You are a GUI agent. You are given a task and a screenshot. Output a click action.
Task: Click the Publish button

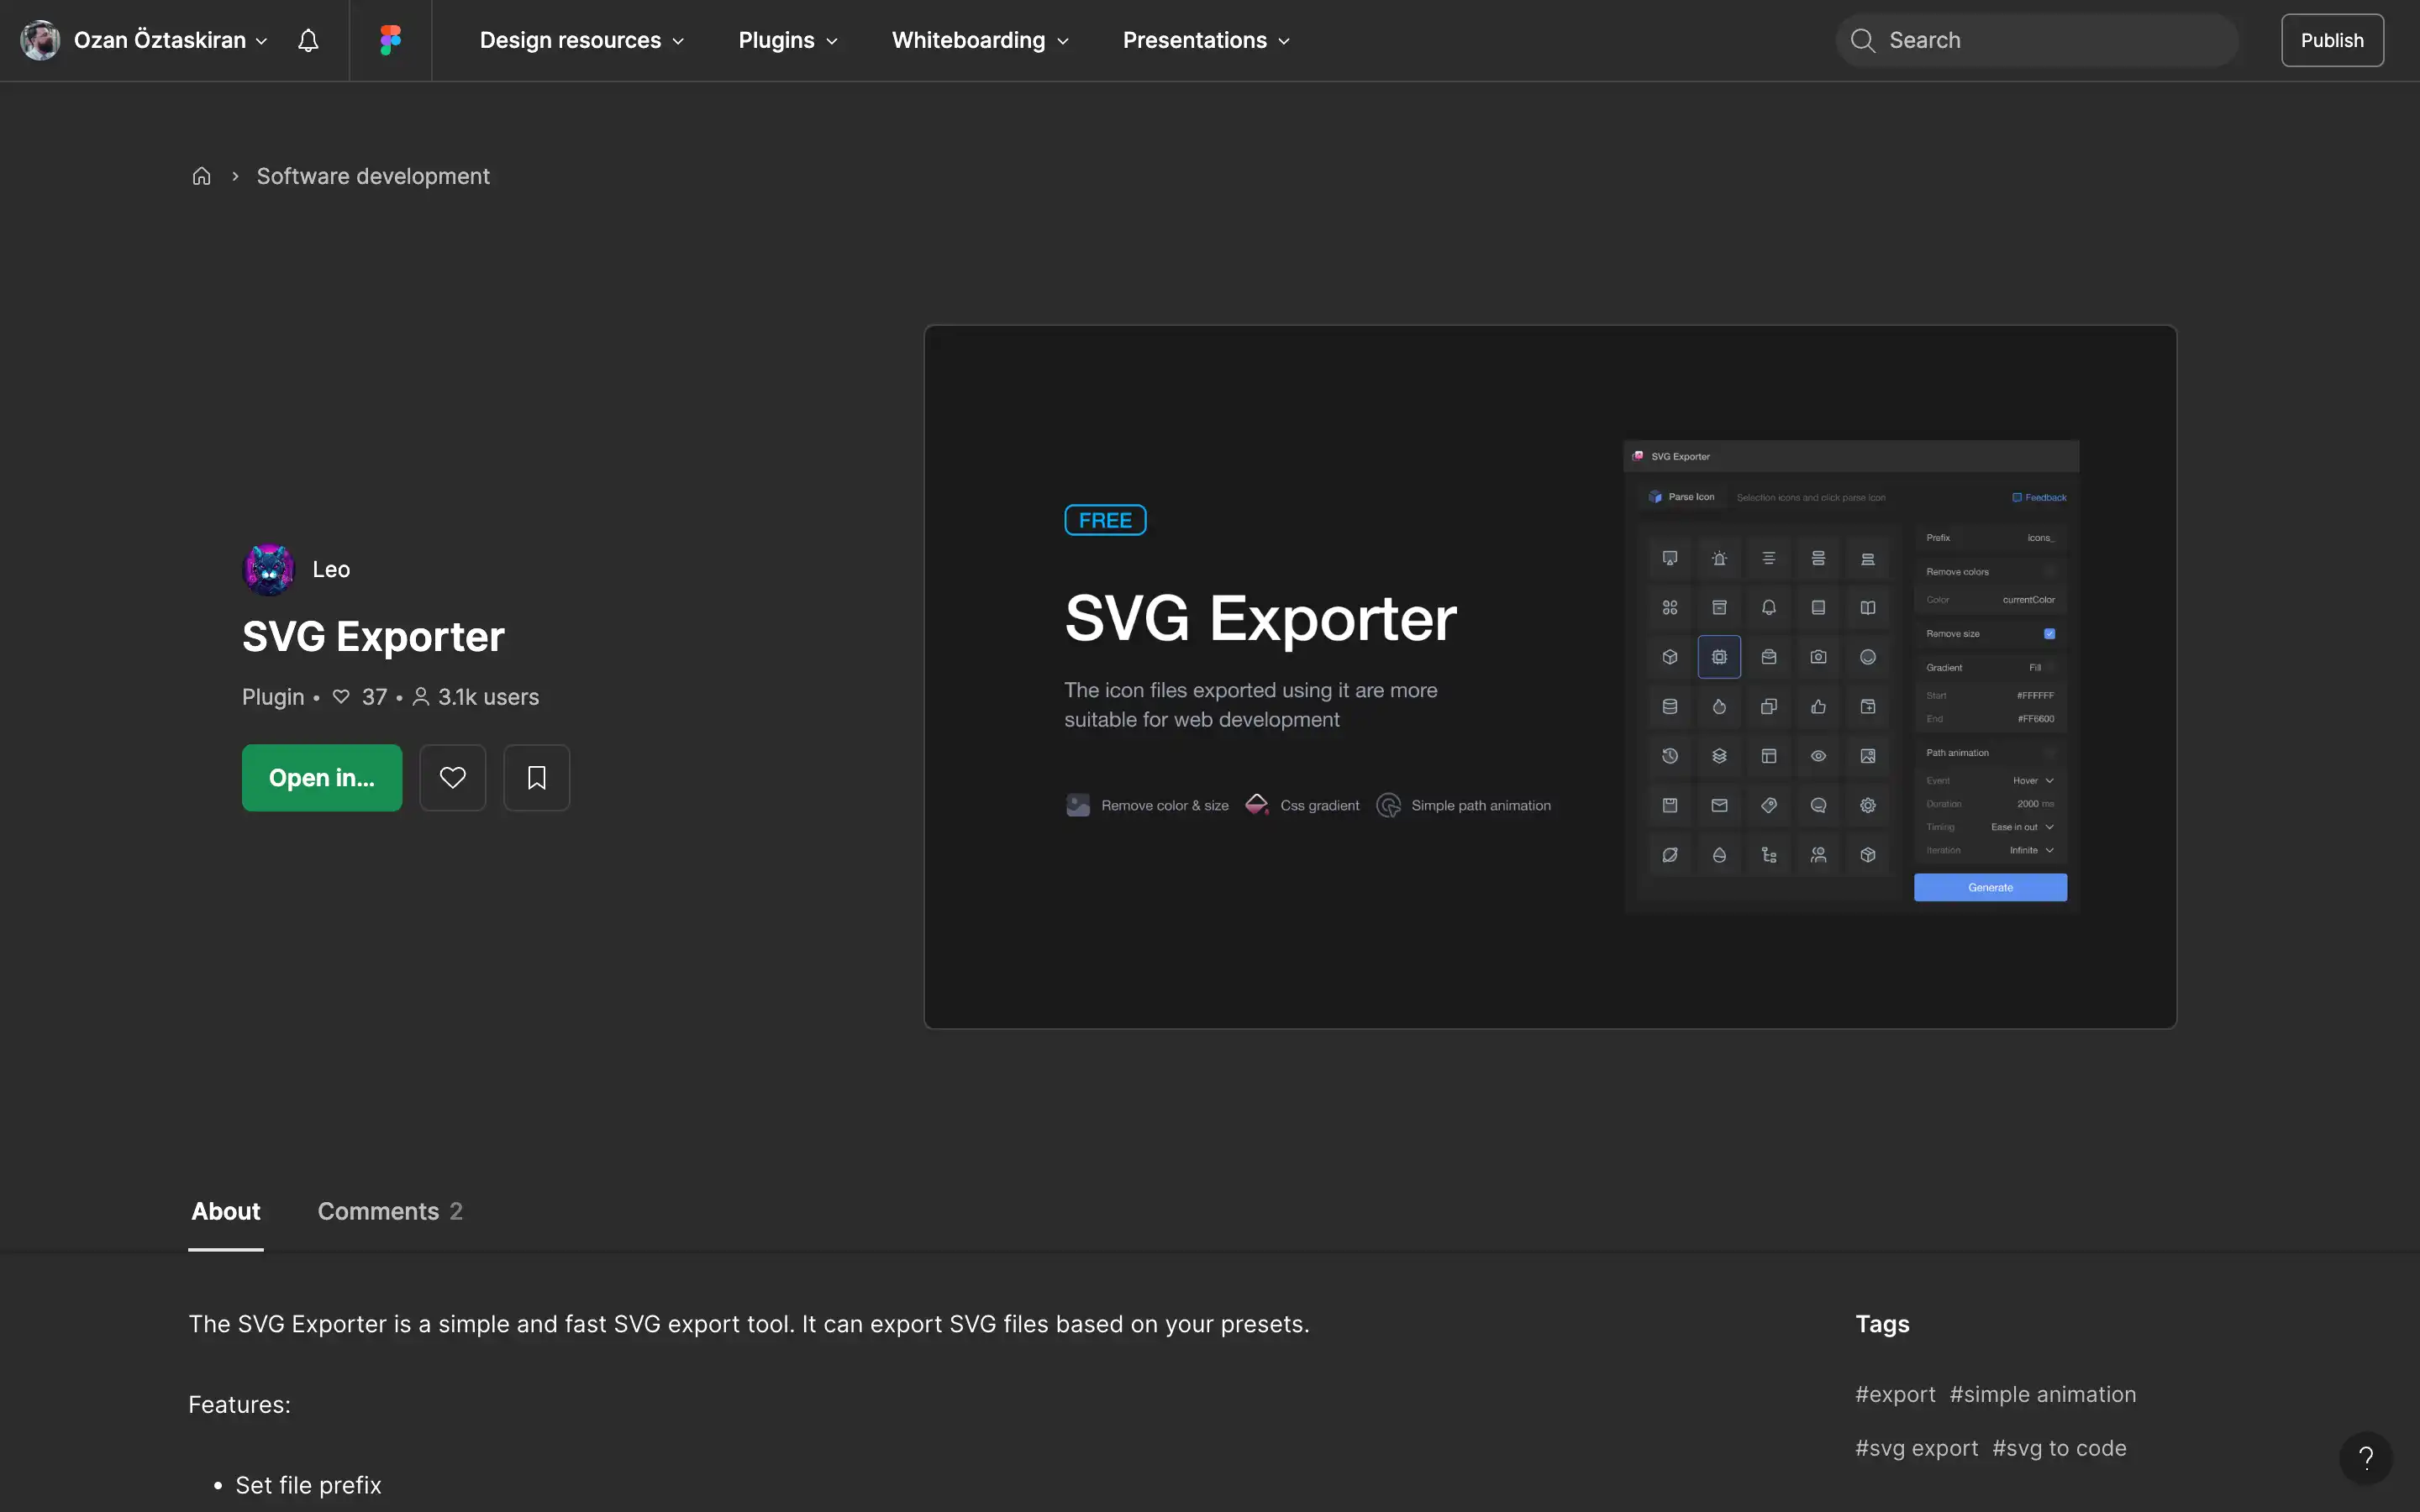[x=2332, y=40]
